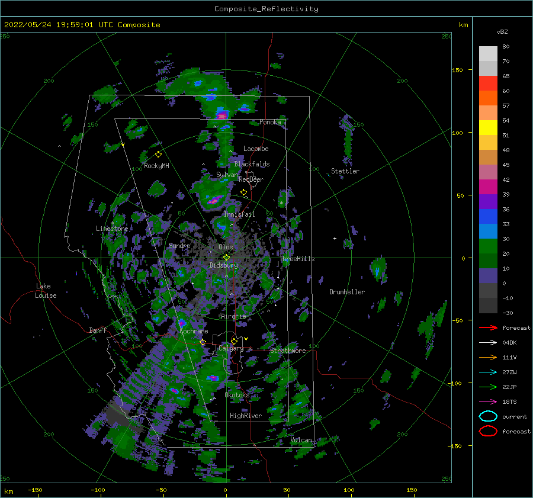The image size is (533, 498).
Task: Click the Lake Louise label on map
Action: [x=46, y=291]
